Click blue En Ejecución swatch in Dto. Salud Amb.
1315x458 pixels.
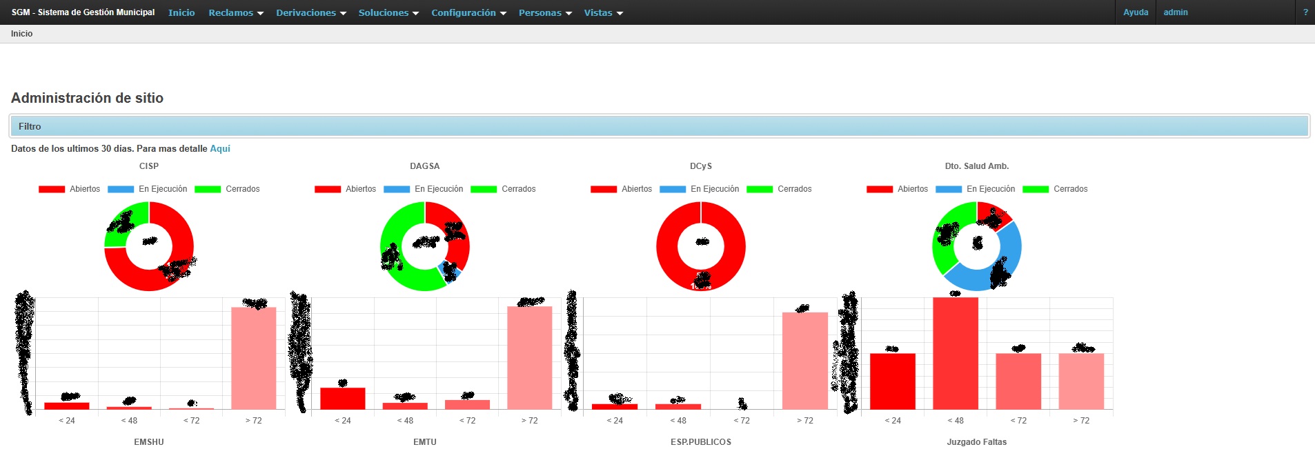click(948, 189)
